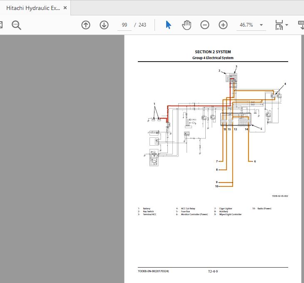Zoom out with the minus button
Screen dimensions: 304x283
coord(205,25)
